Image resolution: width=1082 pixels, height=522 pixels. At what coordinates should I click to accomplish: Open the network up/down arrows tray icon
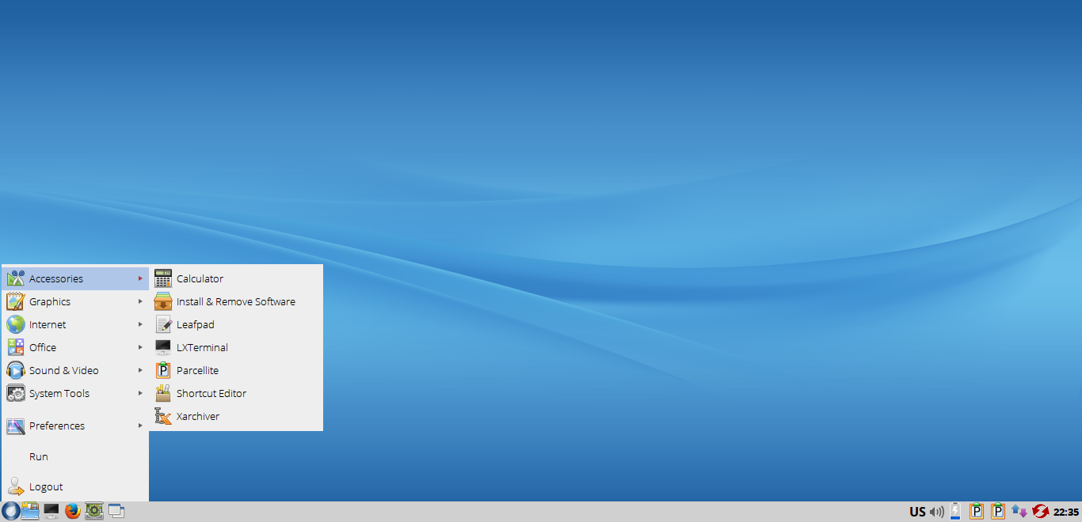point(1019,512)
